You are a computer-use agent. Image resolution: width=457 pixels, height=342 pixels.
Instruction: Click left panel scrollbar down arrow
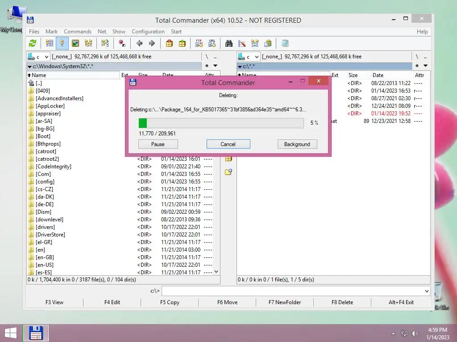(x=216, y=272)
